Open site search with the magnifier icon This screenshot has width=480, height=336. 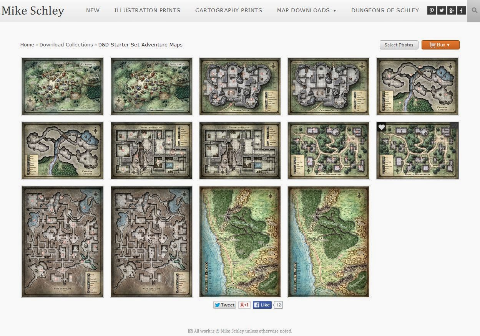click(473, 10)
